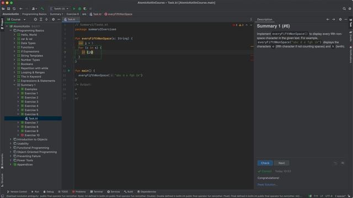353x198 pixels.
Task: Expand the Data Types lesson
Action: click(x=14, y=43)
